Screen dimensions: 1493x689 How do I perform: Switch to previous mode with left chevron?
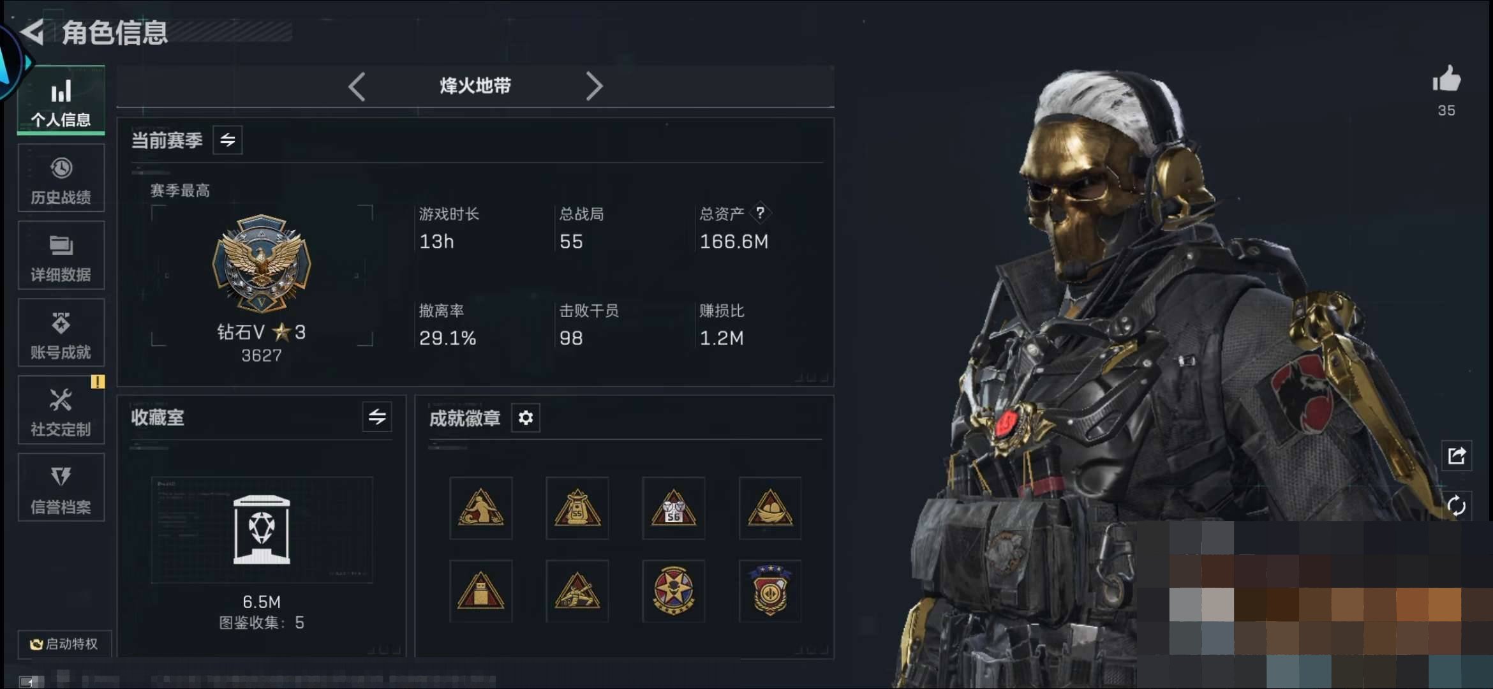coord(357,86)
